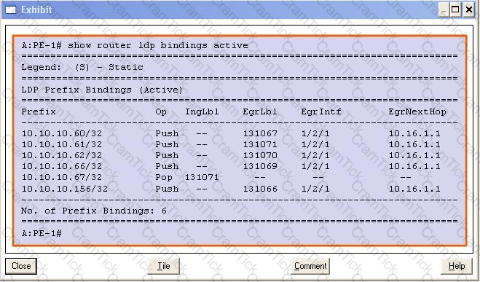Click the bottom A:PE-1# prompt
The height and width of the screenshot is (282, 480).
42,233
